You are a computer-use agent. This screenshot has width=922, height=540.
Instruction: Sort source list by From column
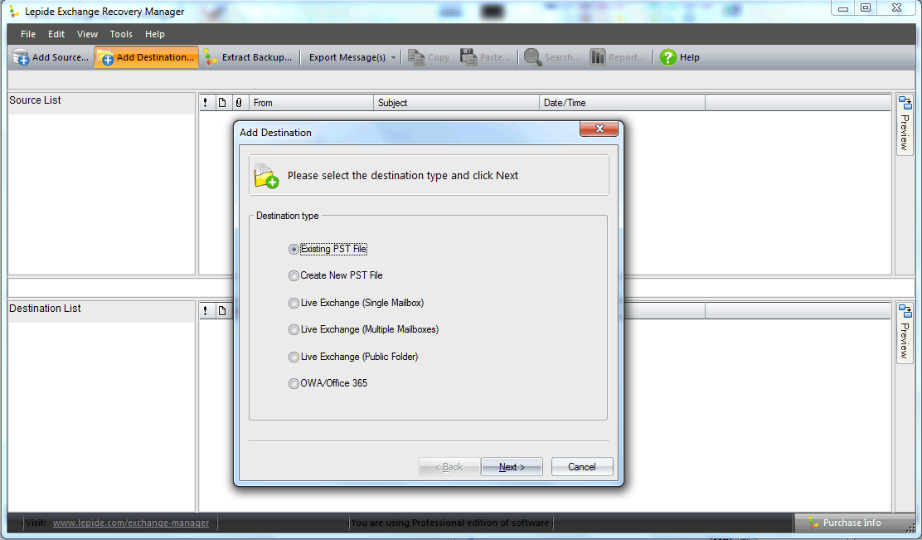(311, 103)
